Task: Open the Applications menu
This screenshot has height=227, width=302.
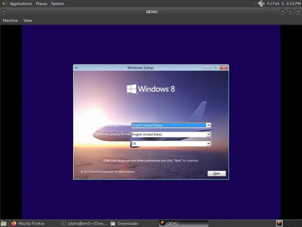Action: pyautogui.click(x=21, y=4)
